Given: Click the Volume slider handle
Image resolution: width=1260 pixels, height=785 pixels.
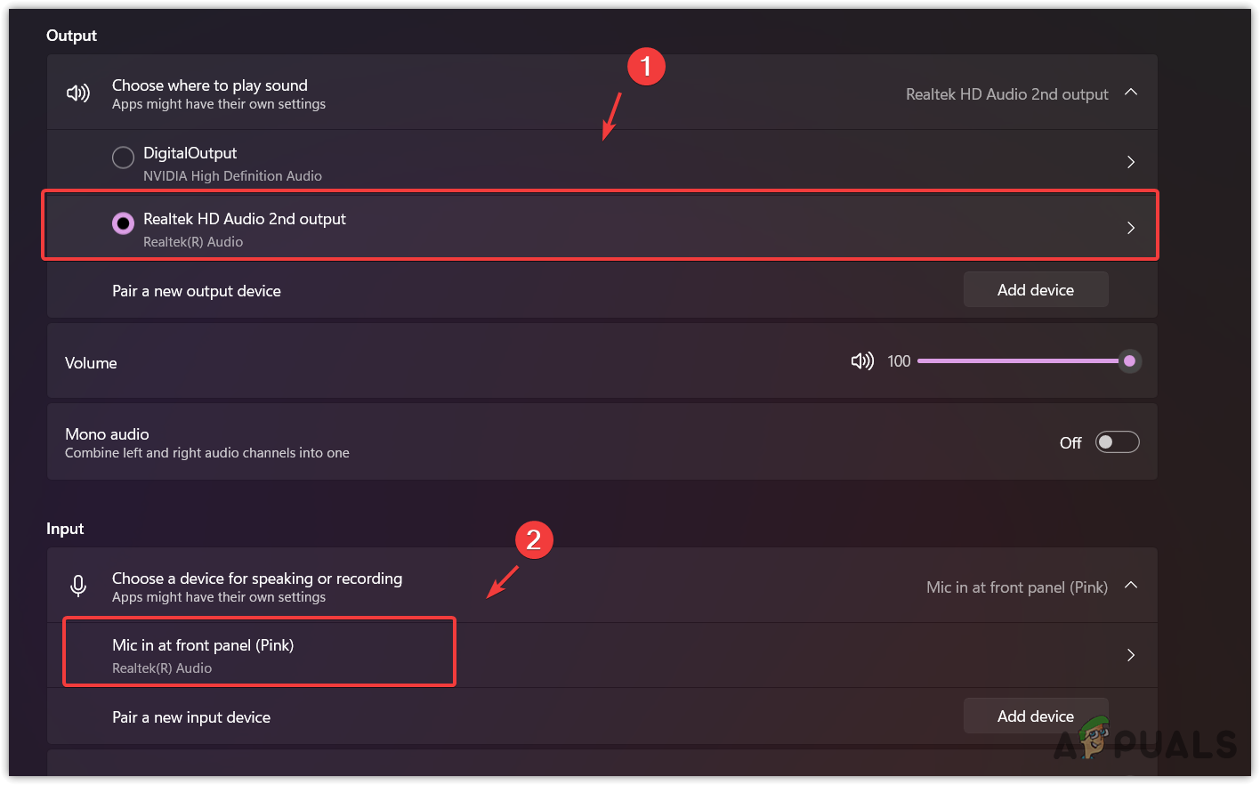Looking at the screenshot, I should point(1129,360).
